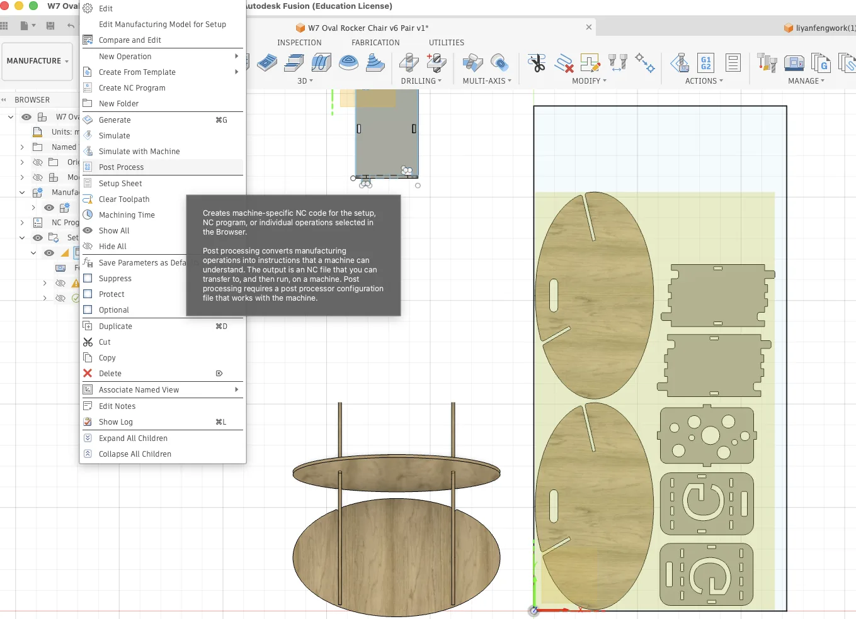Viewport: 856px width, 619px height.
Task: Check the Optional checkbox
Action: (88, 309)
